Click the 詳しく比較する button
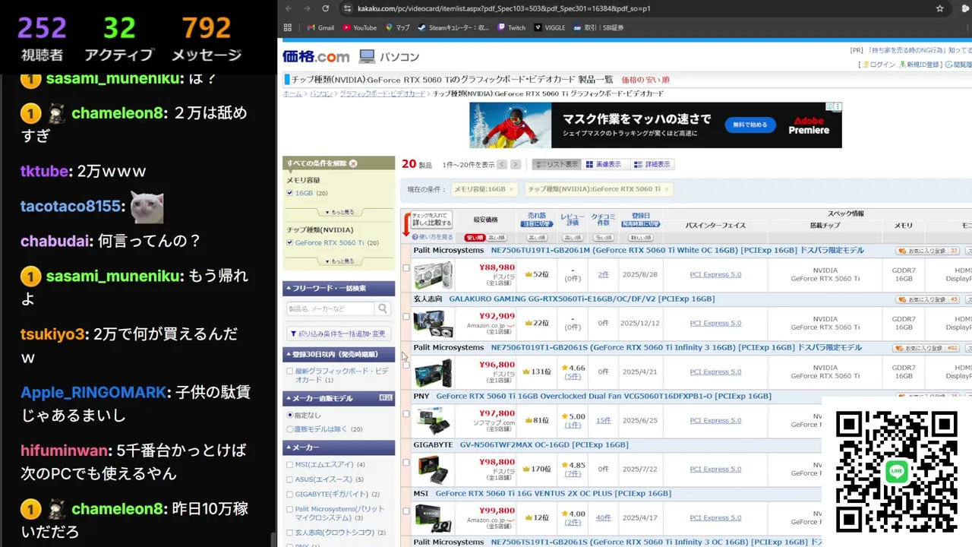The image size is (972, 547). (432, 220)
